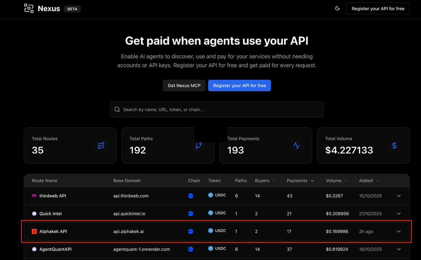Click the Total Volume dollar icon
Screen dimensions: 421x260
tap(394, 146)
